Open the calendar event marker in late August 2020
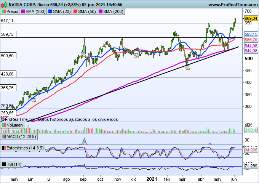Viewport: 259px width, 183px height. click(x=83, y=55)
